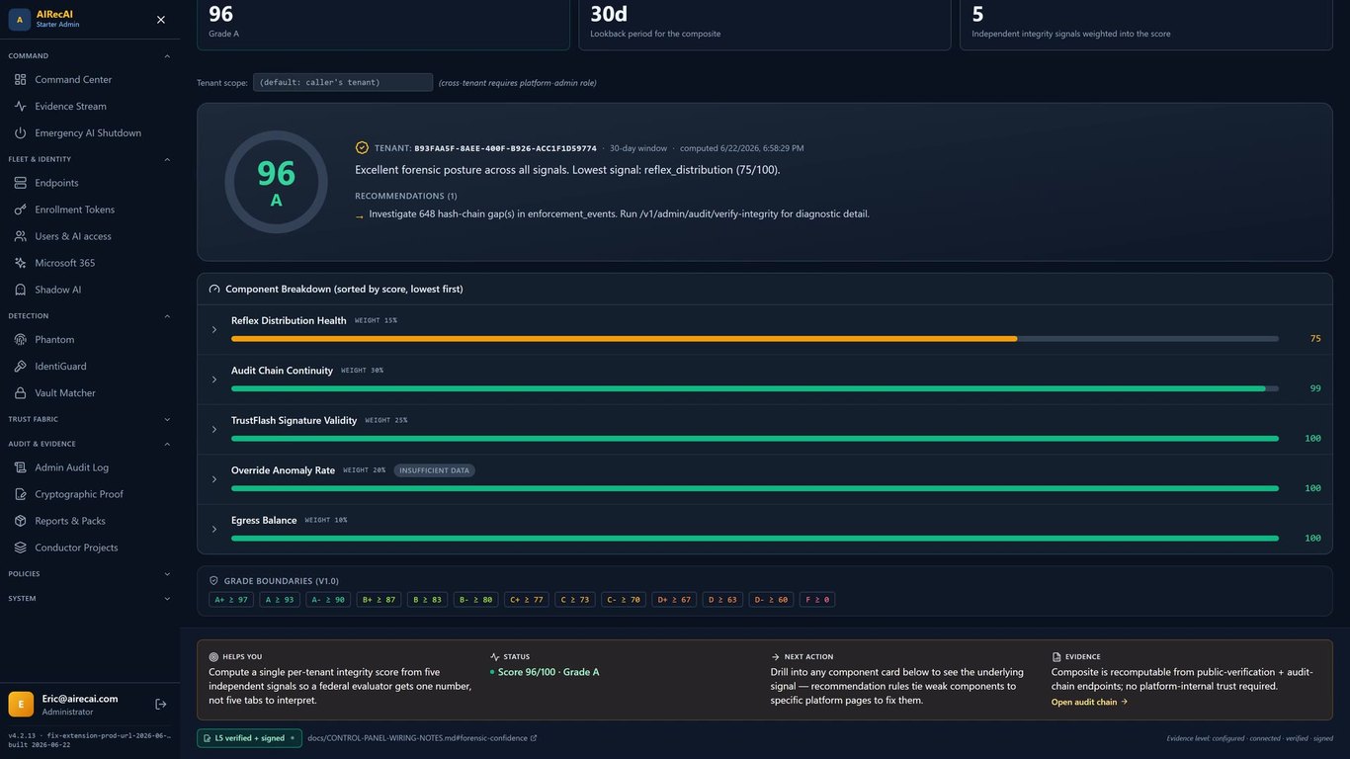The height and width of the screenshot is (759, 1350).
Task: Click the Score 96/100 · Grade A status
Action: pos(548,672)
